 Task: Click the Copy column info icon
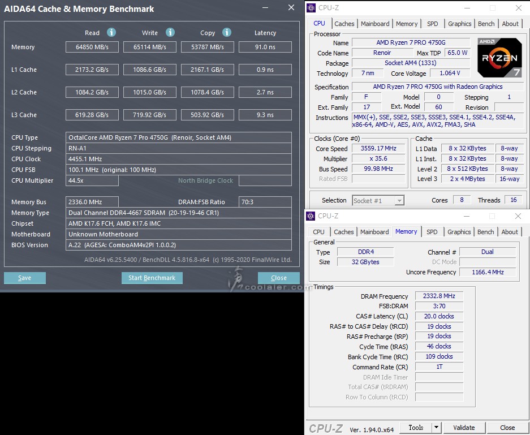(226, 32)
